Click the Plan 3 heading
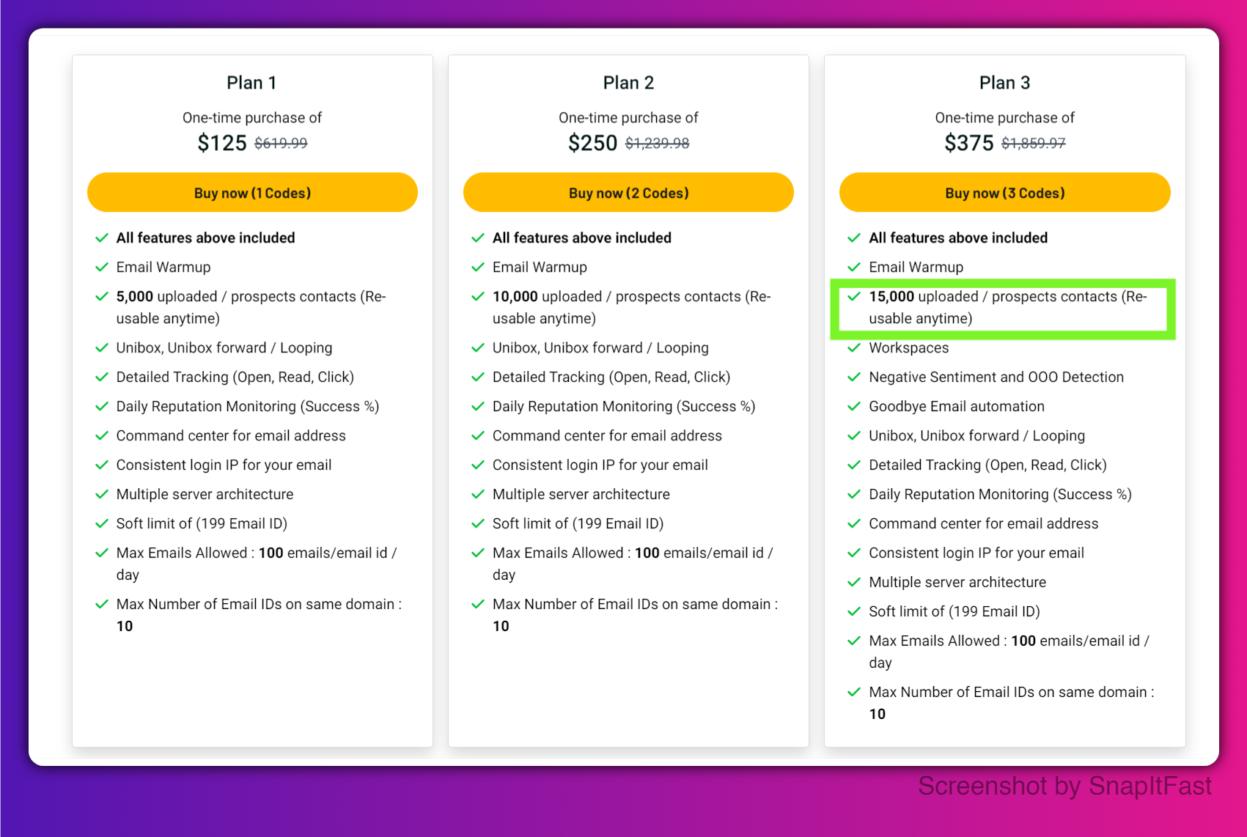 pos(1004,83)
